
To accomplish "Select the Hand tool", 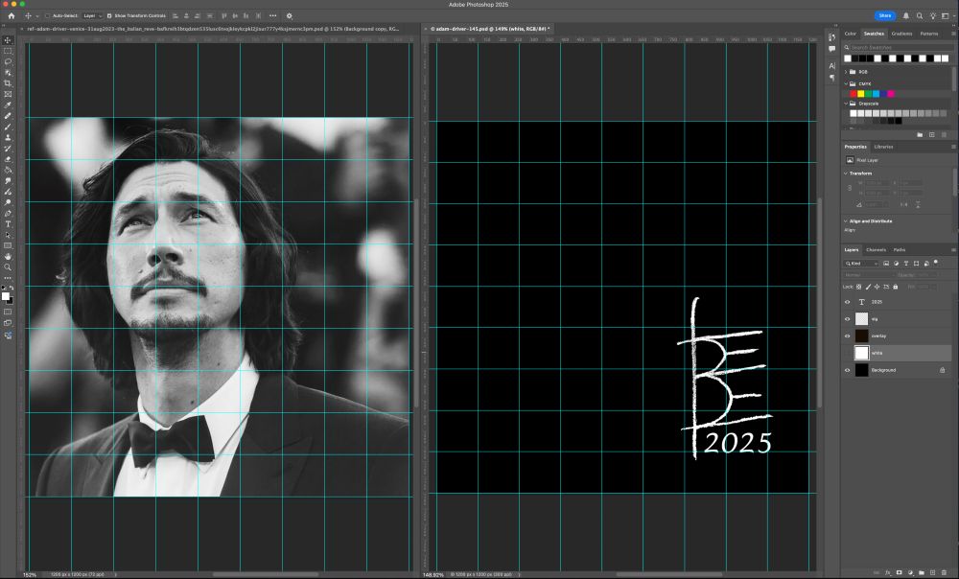I will click(8, 257).
